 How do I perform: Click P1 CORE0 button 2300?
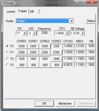point(21,52)
